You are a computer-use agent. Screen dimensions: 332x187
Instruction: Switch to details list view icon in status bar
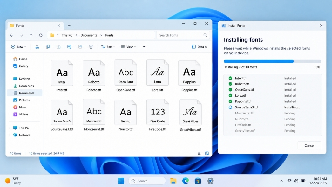point(200,153)
